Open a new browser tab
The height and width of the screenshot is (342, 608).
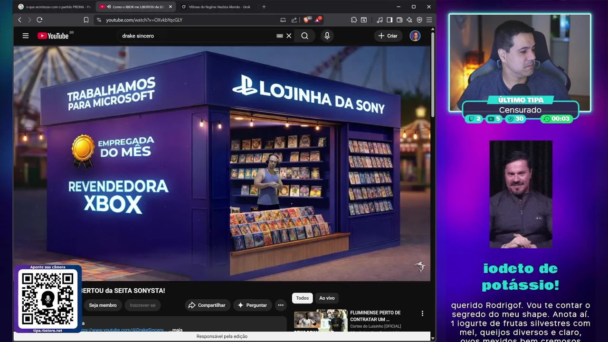point(264,7)
